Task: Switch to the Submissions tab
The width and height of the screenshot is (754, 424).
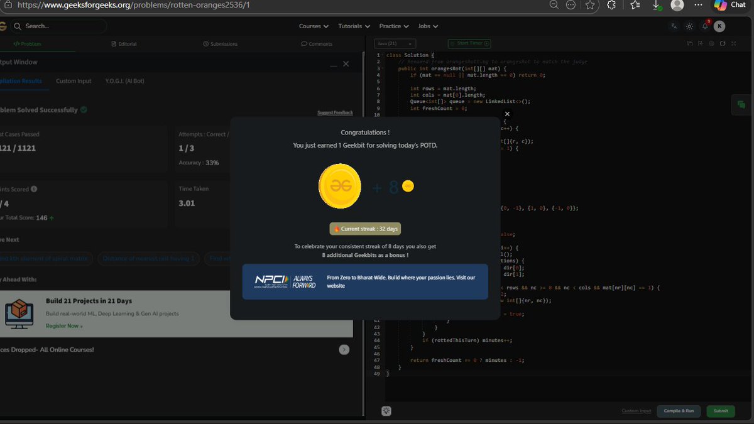Action: click(x=220, y=44)
